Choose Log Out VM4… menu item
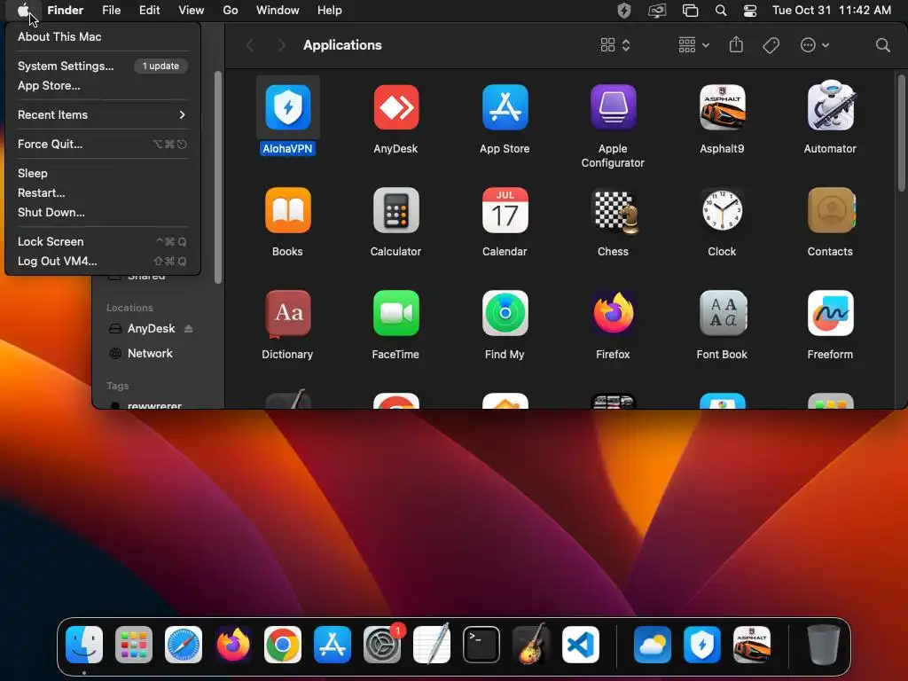 (103, 262)
